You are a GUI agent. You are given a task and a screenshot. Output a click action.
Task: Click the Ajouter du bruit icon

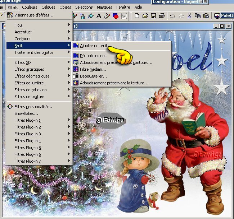pos(76,45)
